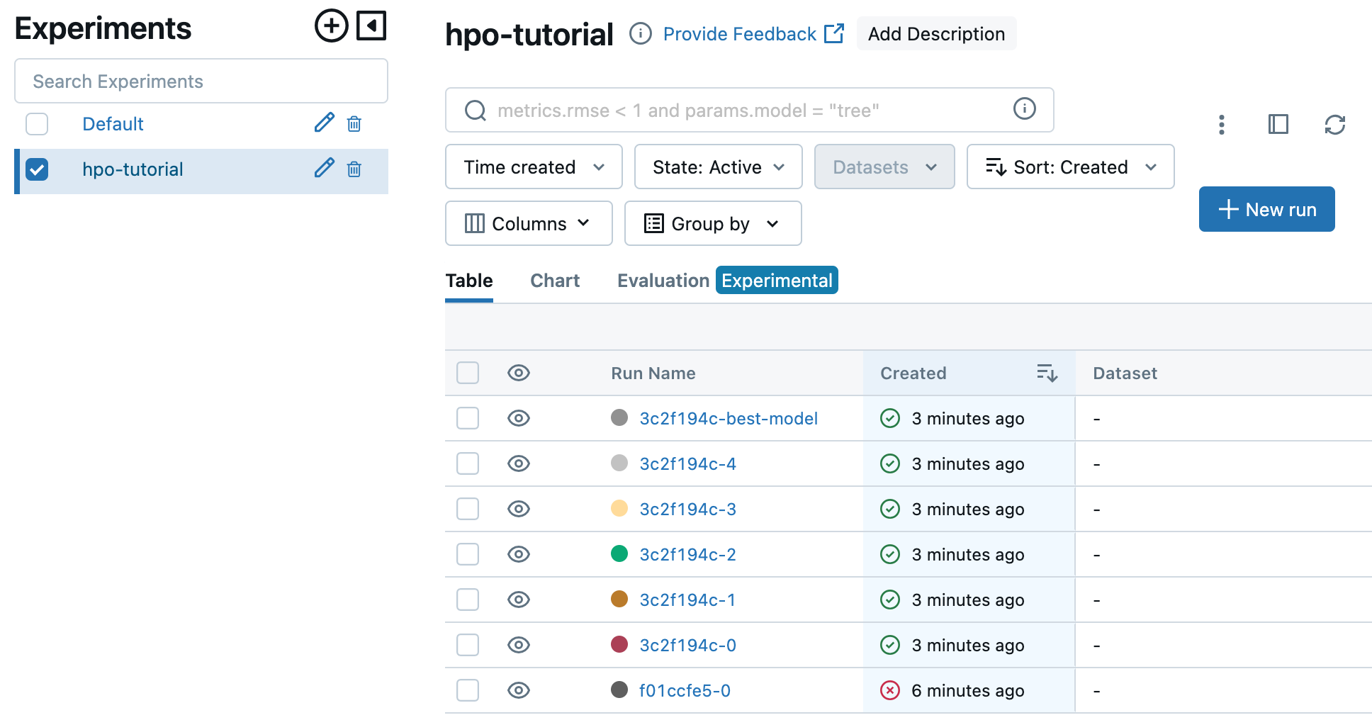Hide run 3c2f194c-2 with eye icon

tap(519, 554)
